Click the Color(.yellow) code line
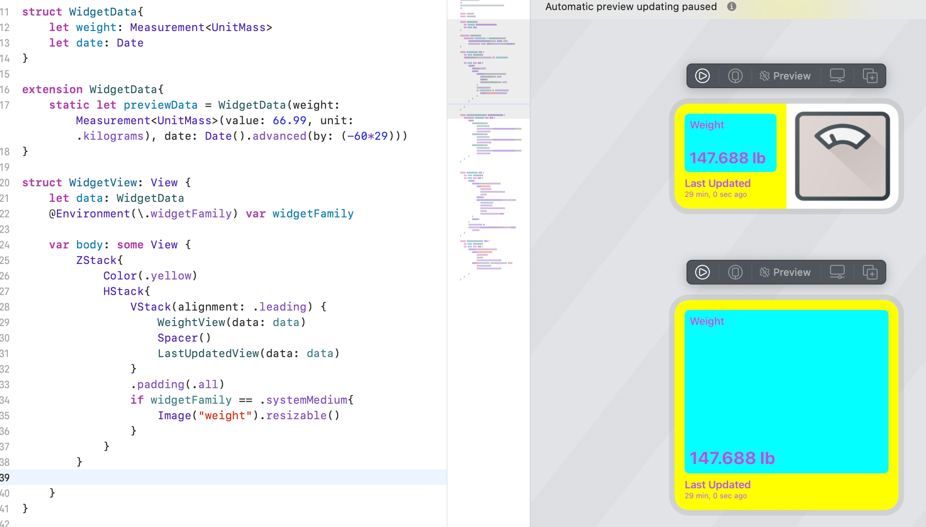This screenshot has height=527, width=926. [x=150, y=276]
